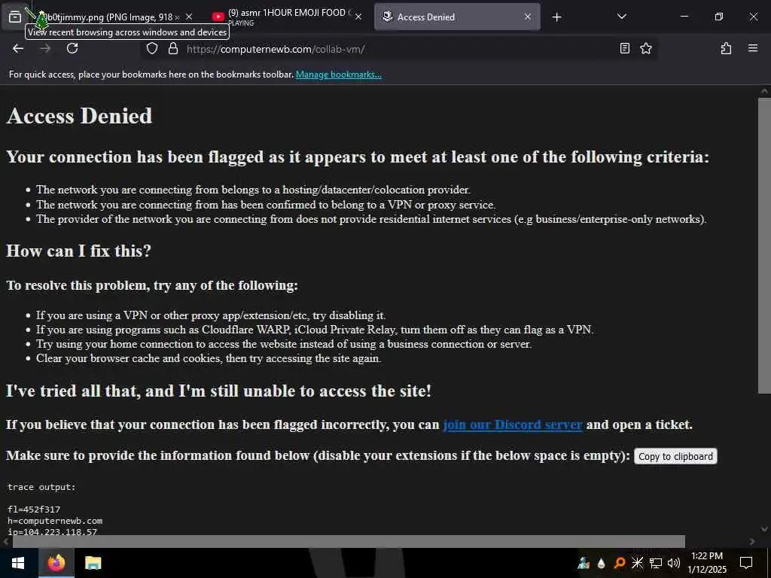Open the Firefox View recent browsing button
The height and width of the screenshot is (578, 771).
(x=15, y=17)
